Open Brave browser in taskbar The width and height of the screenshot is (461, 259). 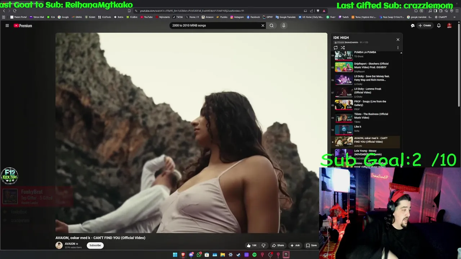pos(183,255)
